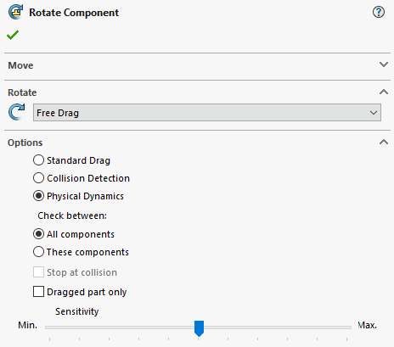
Task: Collapse the Rotate section chevron
Action: tap(384, 92)
